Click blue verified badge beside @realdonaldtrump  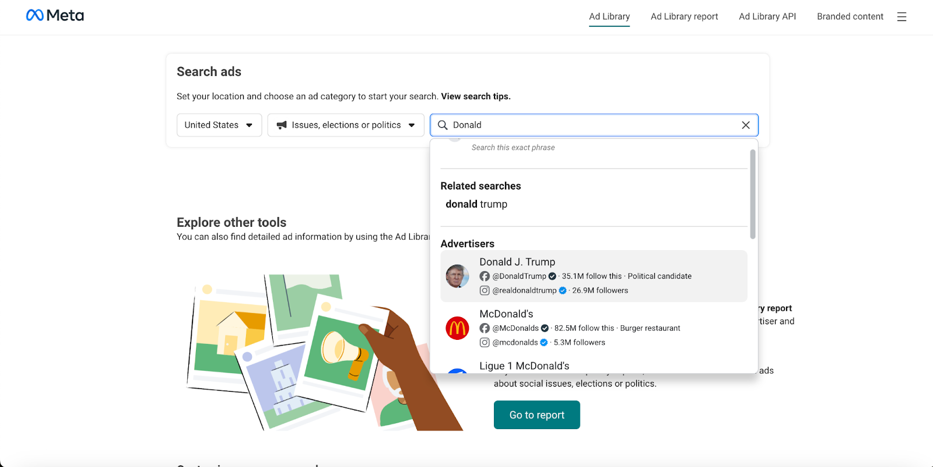563,290
